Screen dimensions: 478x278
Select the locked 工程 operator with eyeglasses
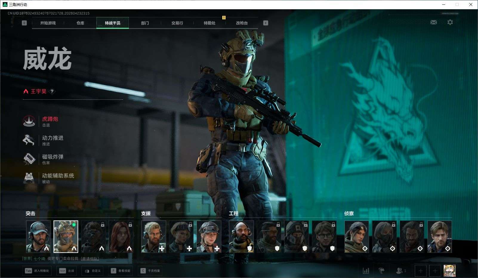[324, 237]
